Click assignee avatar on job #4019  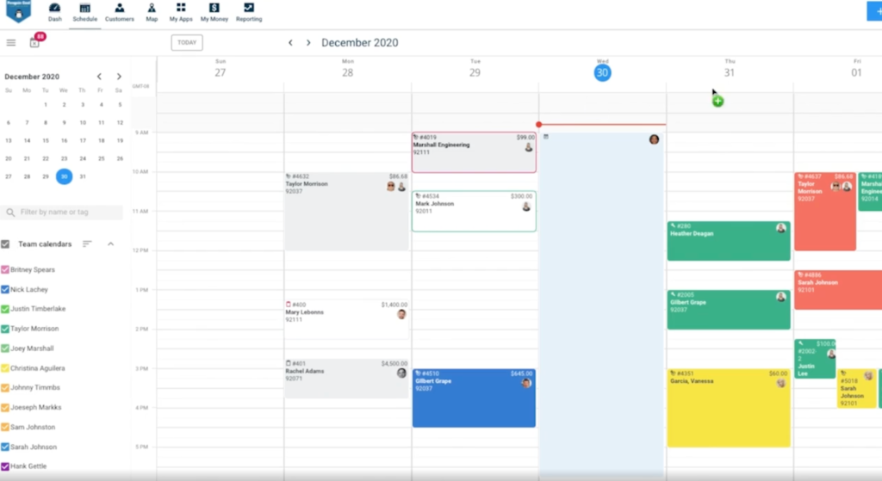pyautogui.click(x=528, y=147)
